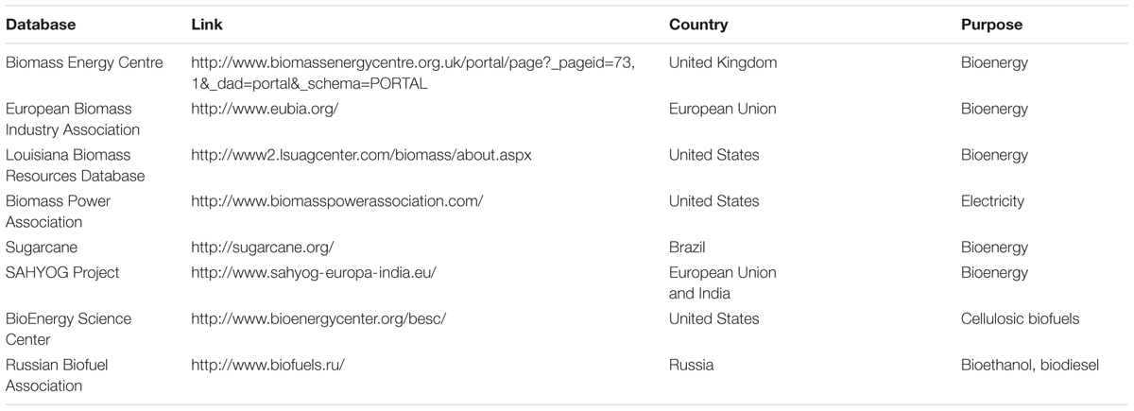Follow the lsuagcenter.com biomass link
The height and width of the screenshot is (411, 1134).
point(361,155)
